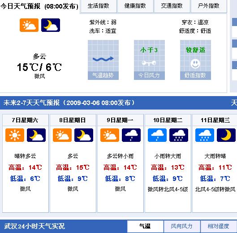Open the 交通指数 tab
This screenshot has width=237, height=233.
click(172, 6)
